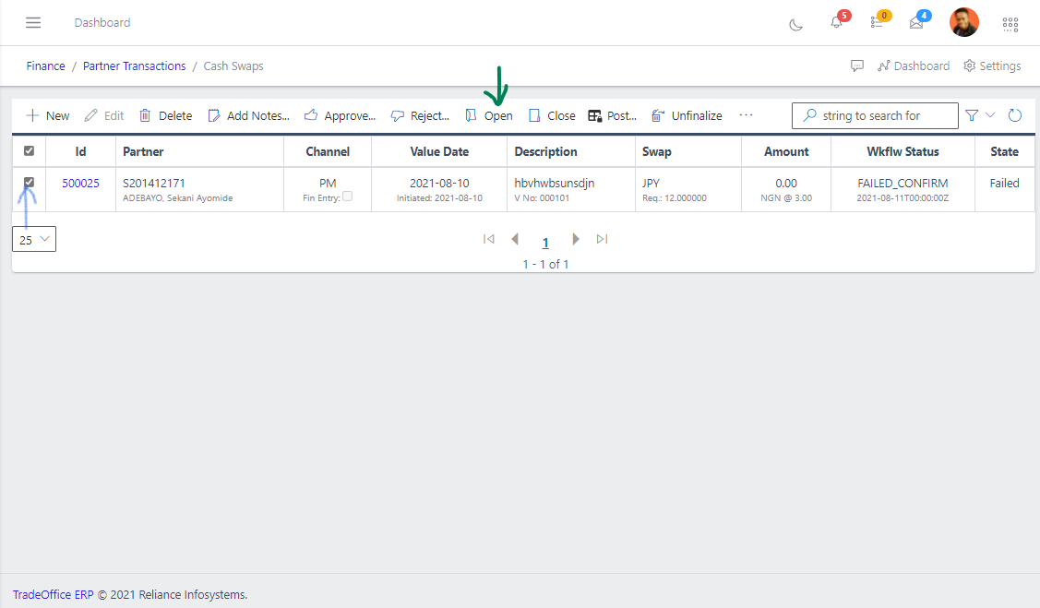Expand the 25 page size dropdown

tap(34, 239)
